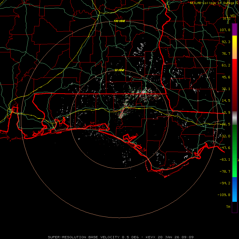The height and width of the screenshot is (239, 239).
Task: Select the 107.8 velocity scale value
Action: [x=225, y=30]
